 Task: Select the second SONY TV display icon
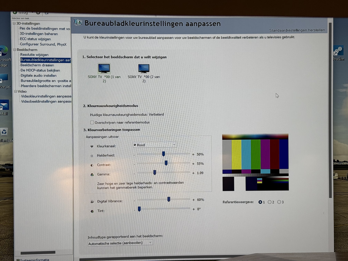pyautogui.click(x=144, y=69)
